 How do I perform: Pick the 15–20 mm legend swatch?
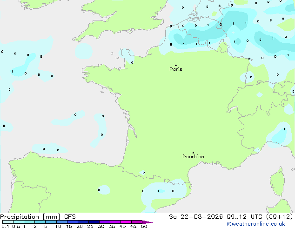click(73, 222)
